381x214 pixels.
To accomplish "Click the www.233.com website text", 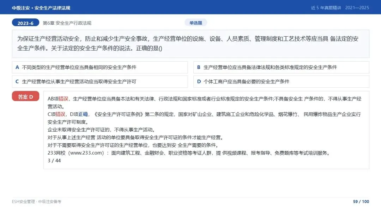I will (x=86, y=153).
